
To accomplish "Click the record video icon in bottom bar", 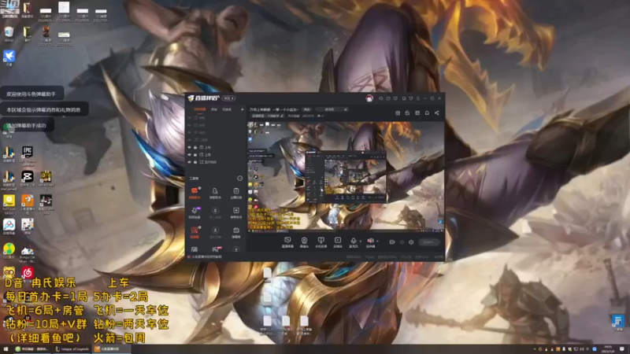I will pos(391,242).
